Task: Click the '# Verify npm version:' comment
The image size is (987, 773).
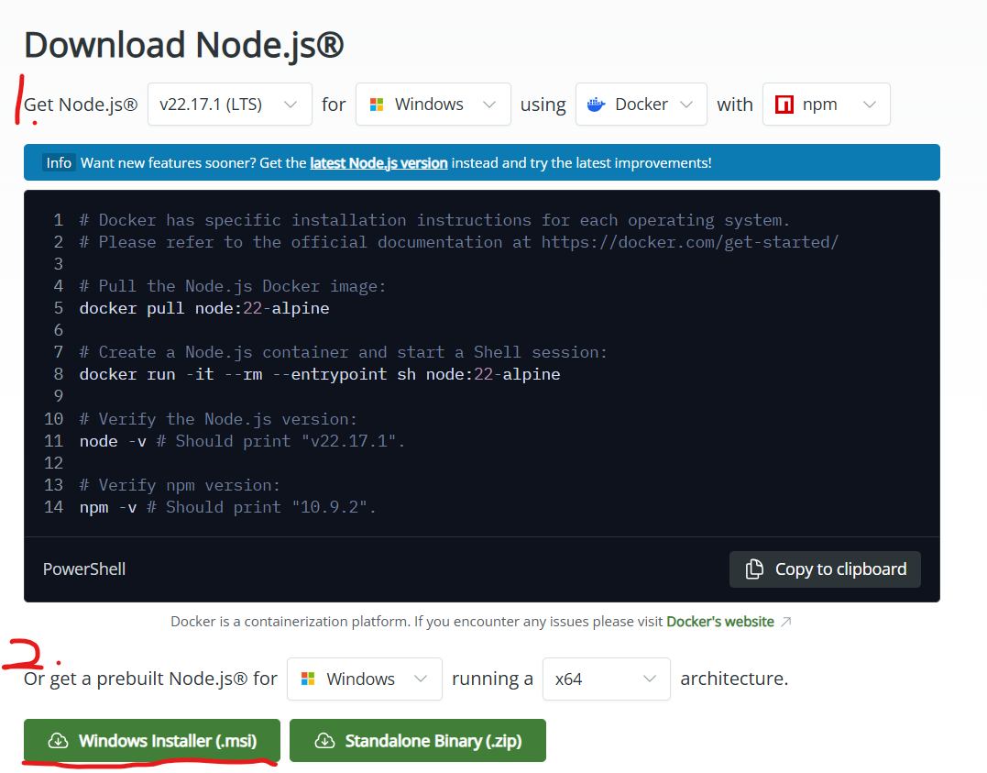Action: point(180,485)
